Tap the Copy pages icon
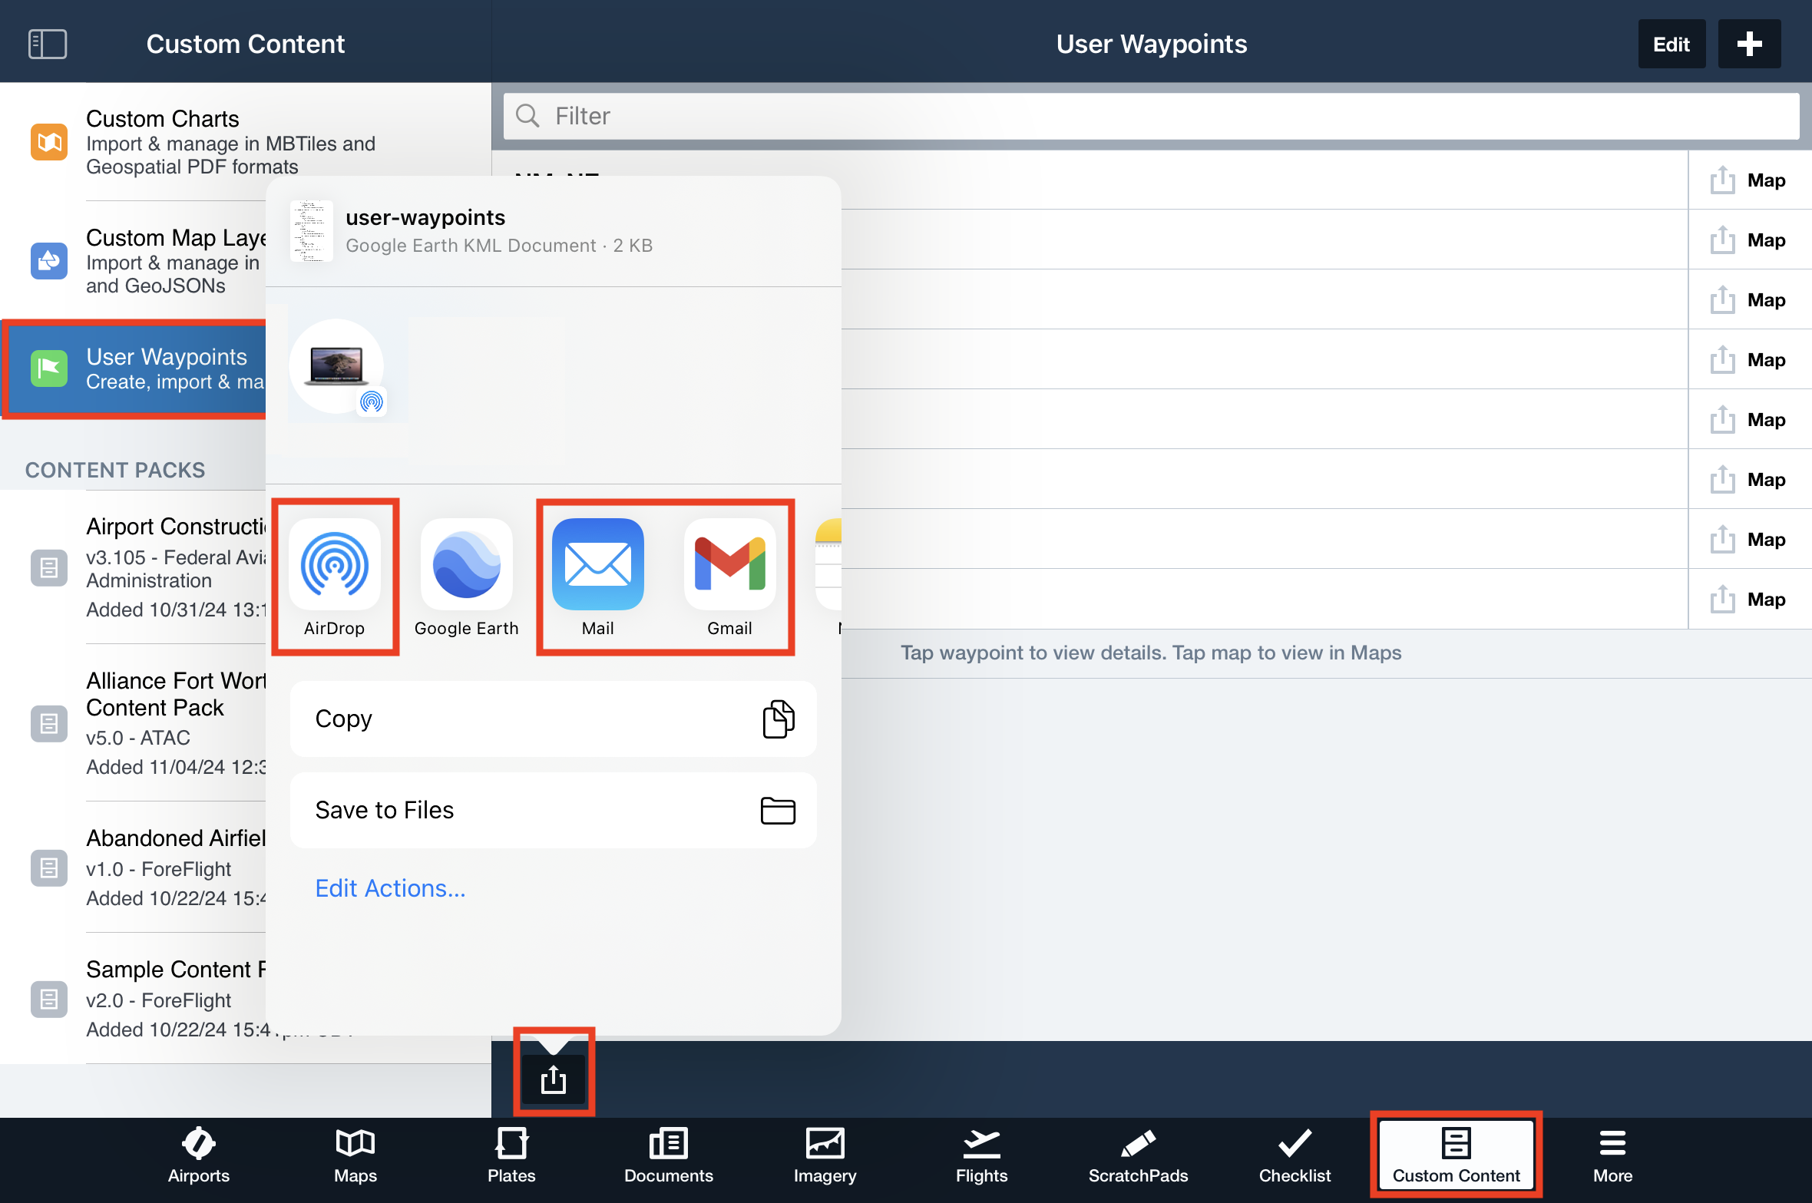This screenshot has height=1203, width=1812. (778, 719)
